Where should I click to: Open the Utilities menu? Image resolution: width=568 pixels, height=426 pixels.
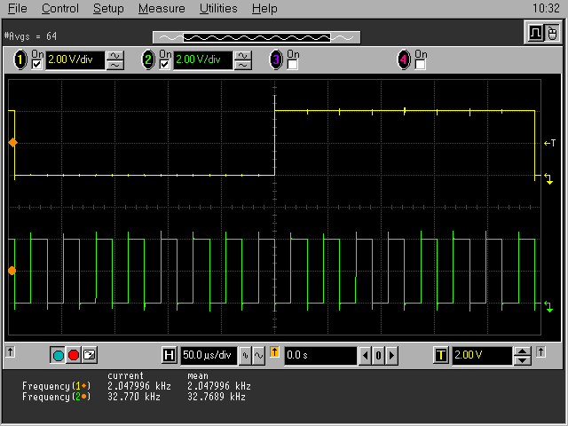point(218,9)
